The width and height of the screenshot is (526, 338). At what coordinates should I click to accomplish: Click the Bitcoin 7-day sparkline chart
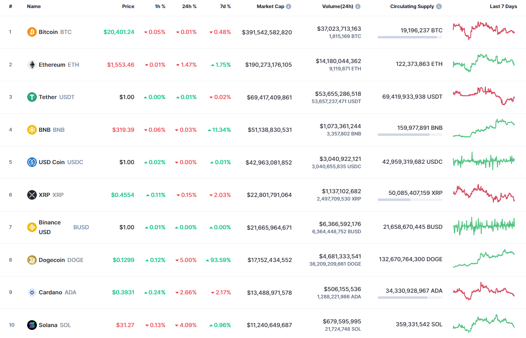coord(483,32)
